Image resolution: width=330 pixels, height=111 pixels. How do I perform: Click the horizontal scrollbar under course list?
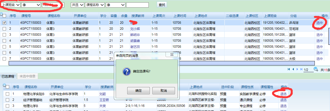161,63
